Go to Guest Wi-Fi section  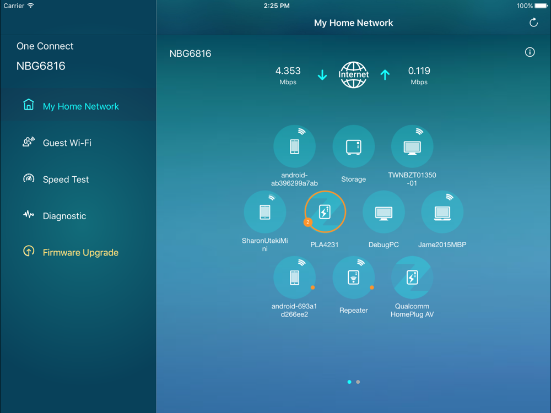tap(67, 143)
